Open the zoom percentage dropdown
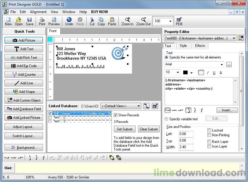Screen dimensions: 248x182 pos(170,21)
